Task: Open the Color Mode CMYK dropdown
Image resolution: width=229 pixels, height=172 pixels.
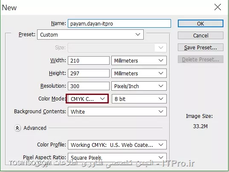Action: pos(87,99)
